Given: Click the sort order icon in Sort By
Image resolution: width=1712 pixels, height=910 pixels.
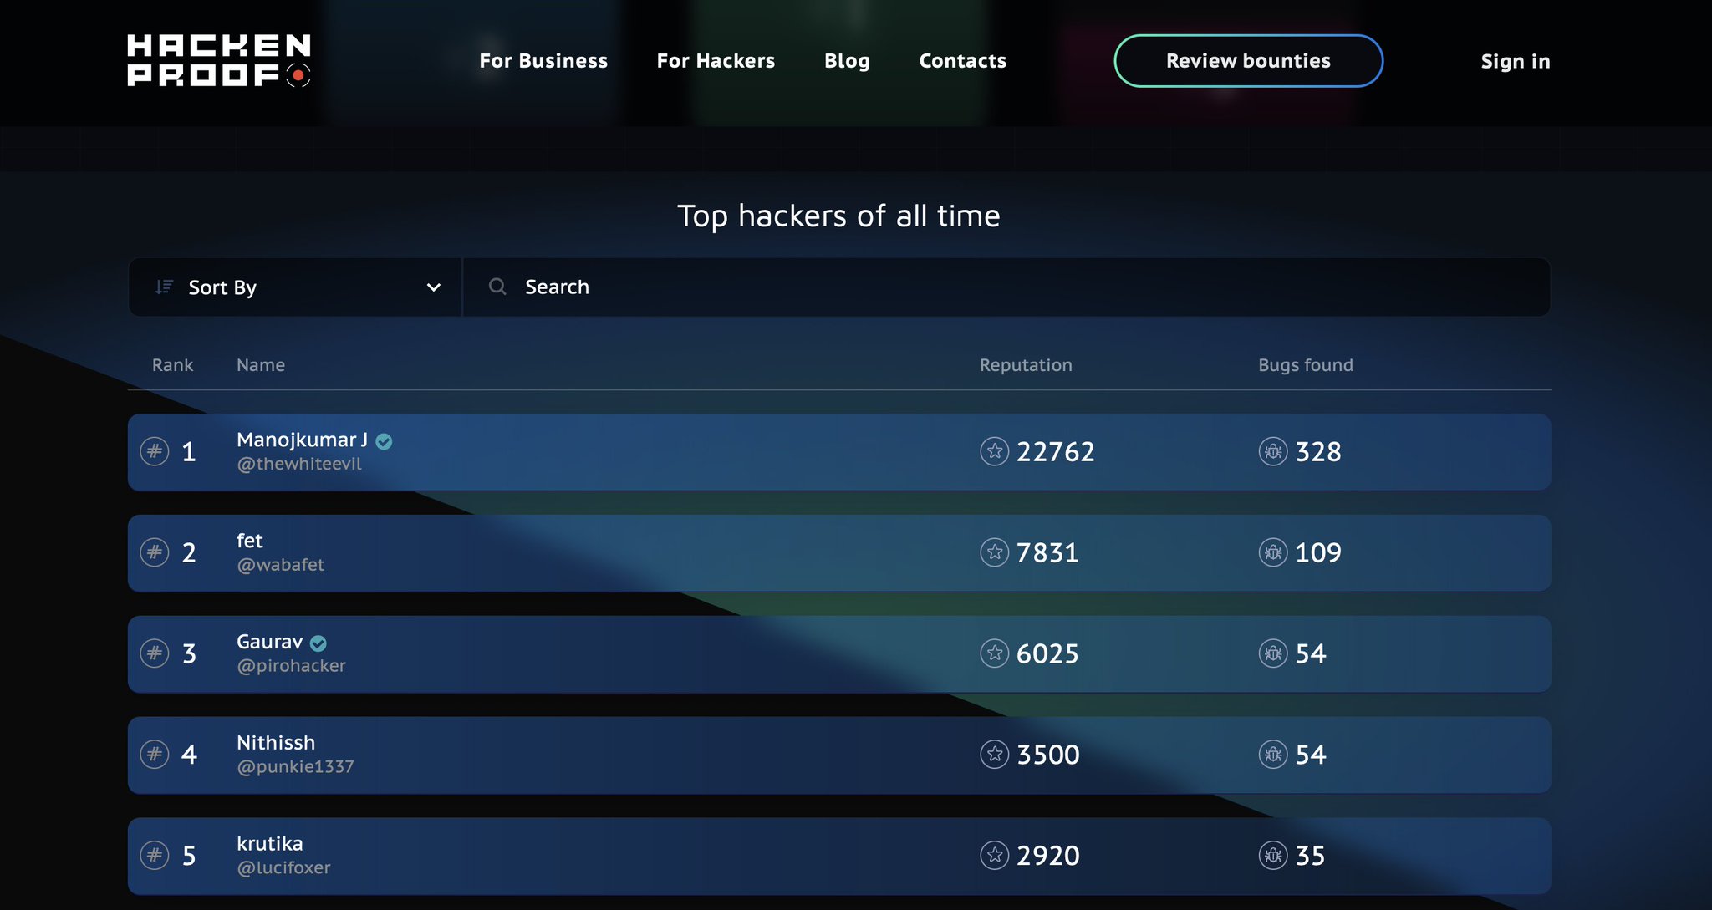Looking at the screenshot, I should click(x=164, y=287).
